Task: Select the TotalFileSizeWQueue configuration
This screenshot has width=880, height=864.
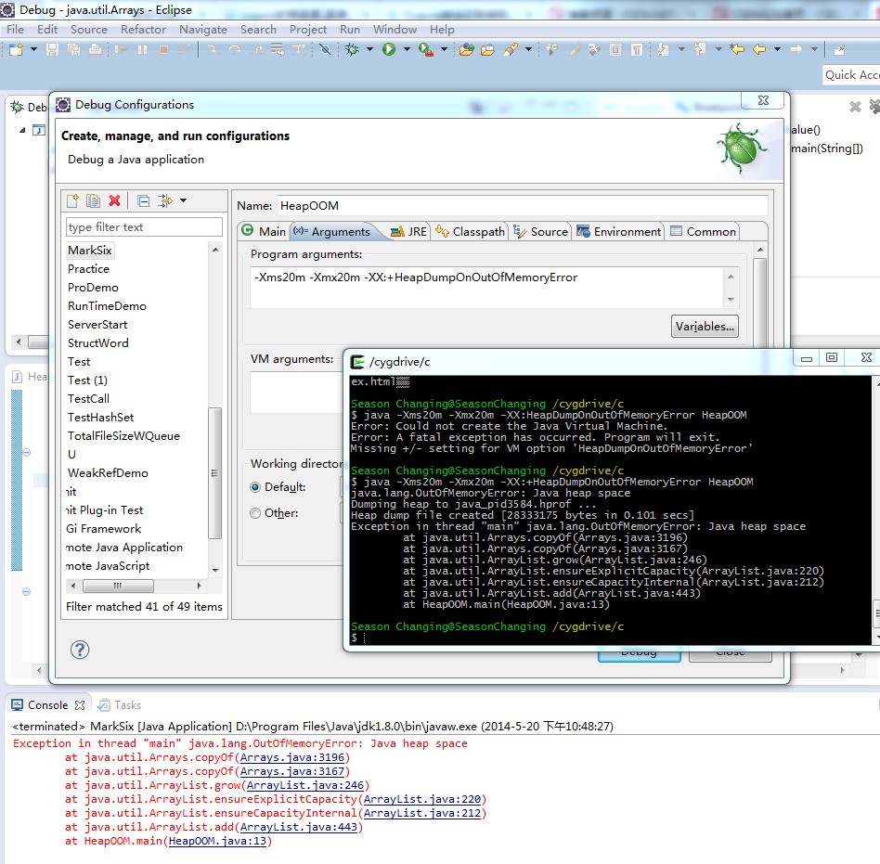Action: [123, 435]
